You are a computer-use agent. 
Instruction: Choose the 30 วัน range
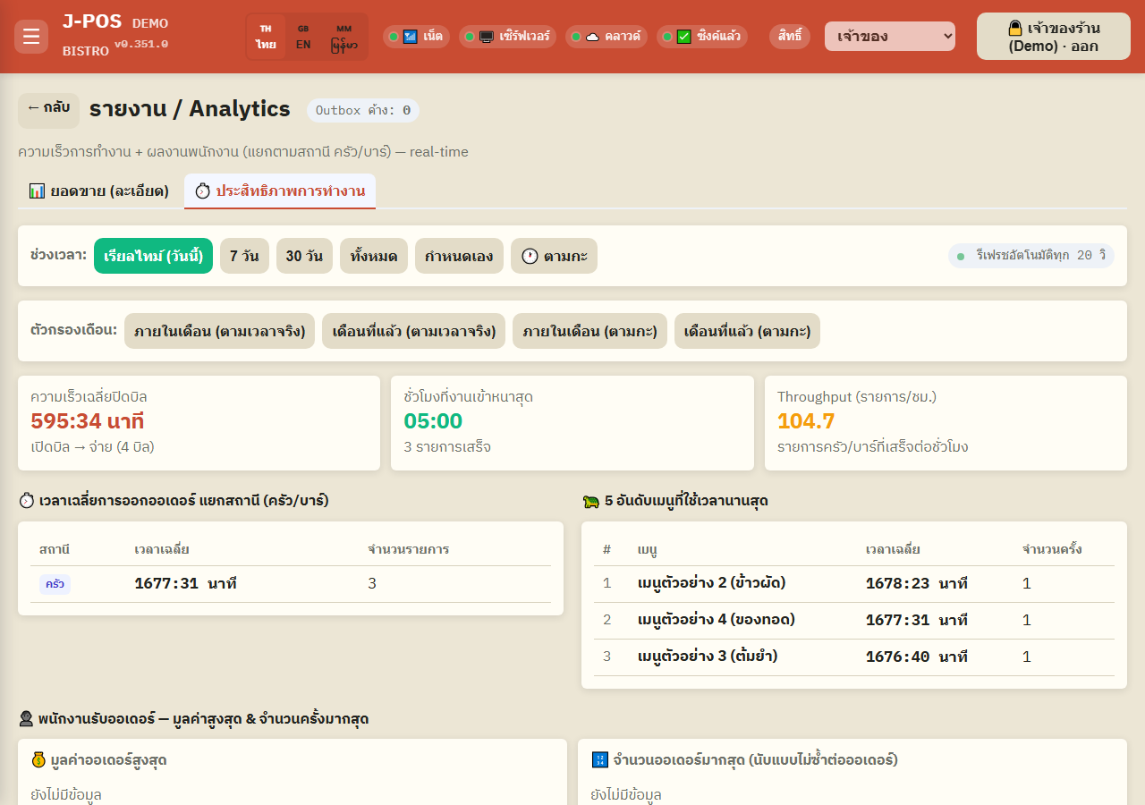click(x=304, y=256)
